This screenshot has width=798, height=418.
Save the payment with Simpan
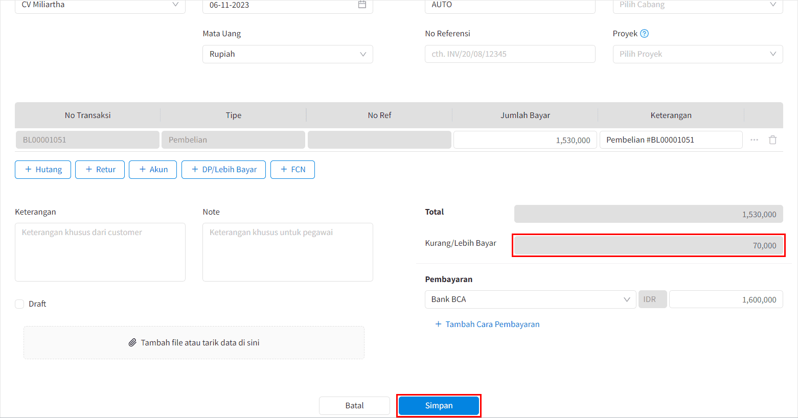coord(439,406)
